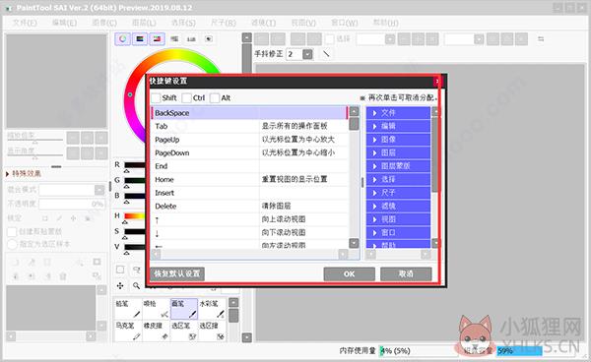Expand the 滤镜 shortcut category

398,207
